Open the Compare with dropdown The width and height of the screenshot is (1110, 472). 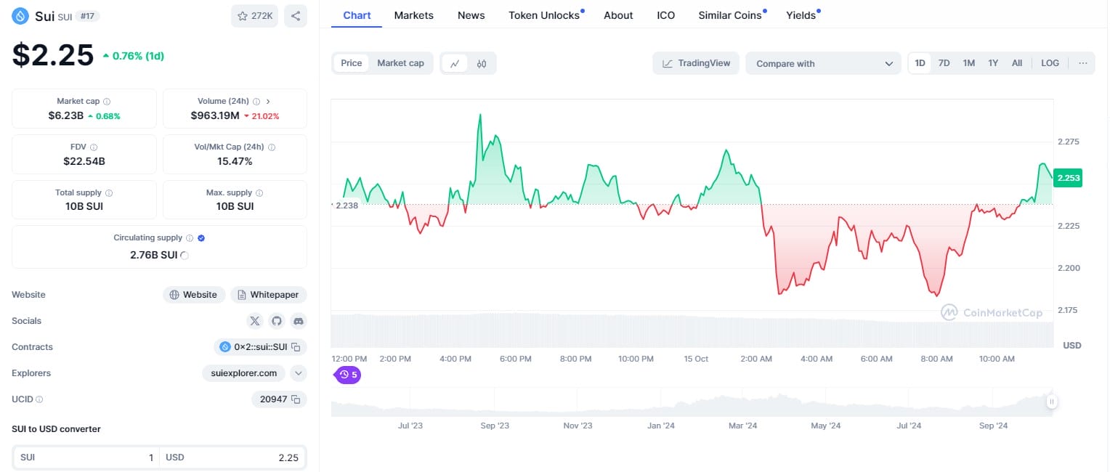click(823, 64)
